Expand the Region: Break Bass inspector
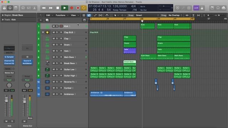Screen dimensions: 228x128 pos(3,15)
